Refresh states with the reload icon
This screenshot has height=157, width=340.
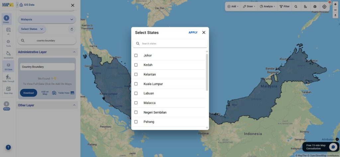point(72,29)
